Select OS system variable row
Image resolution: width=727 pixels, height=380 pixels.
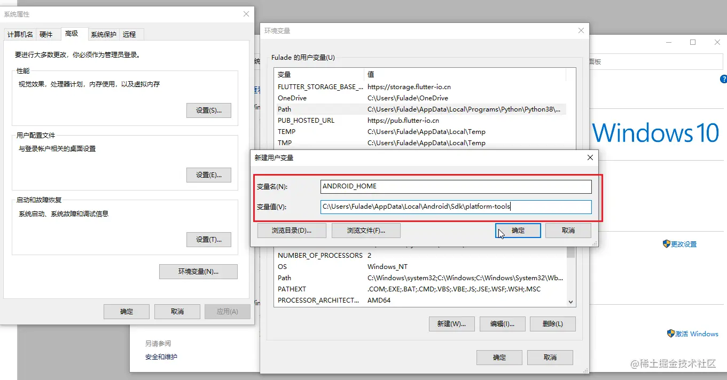click(x=420, y=266)
